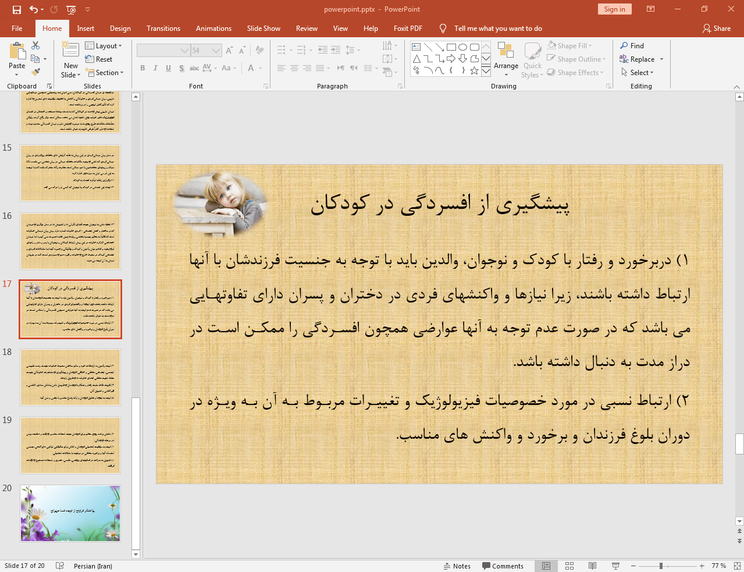Image resolution: width=744 pixels, height=572 pixels.
Task: Switch to the Transitions tab
Action: 163,29
